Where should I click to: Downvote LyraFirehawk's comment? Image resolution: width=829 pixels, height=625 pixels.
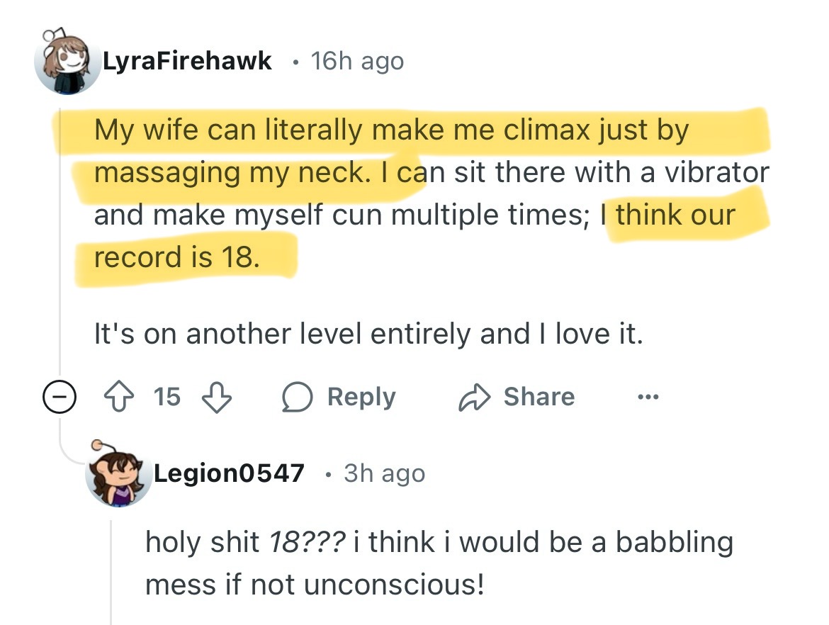pyautogui.click(x=217, y=397)
